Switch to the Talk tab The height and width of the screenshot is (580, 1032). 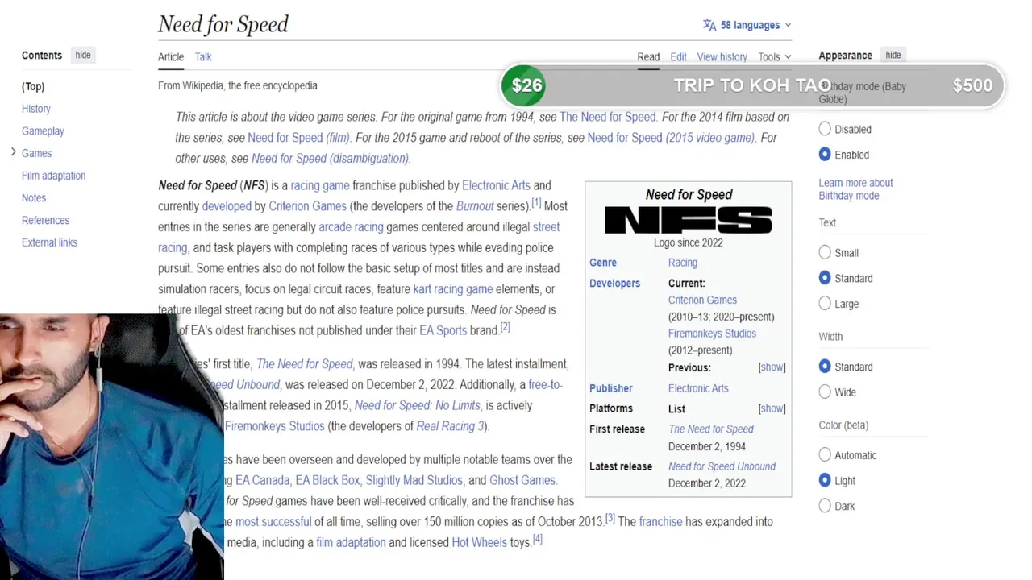203,56
